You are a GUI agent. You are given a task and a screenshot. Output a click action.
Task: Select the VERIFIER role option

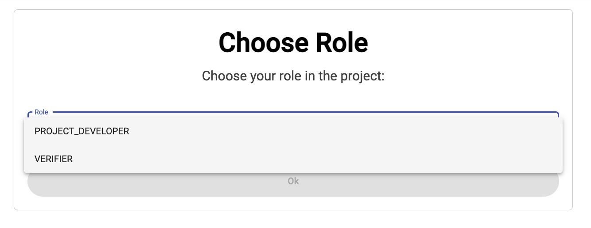point(54,159)
